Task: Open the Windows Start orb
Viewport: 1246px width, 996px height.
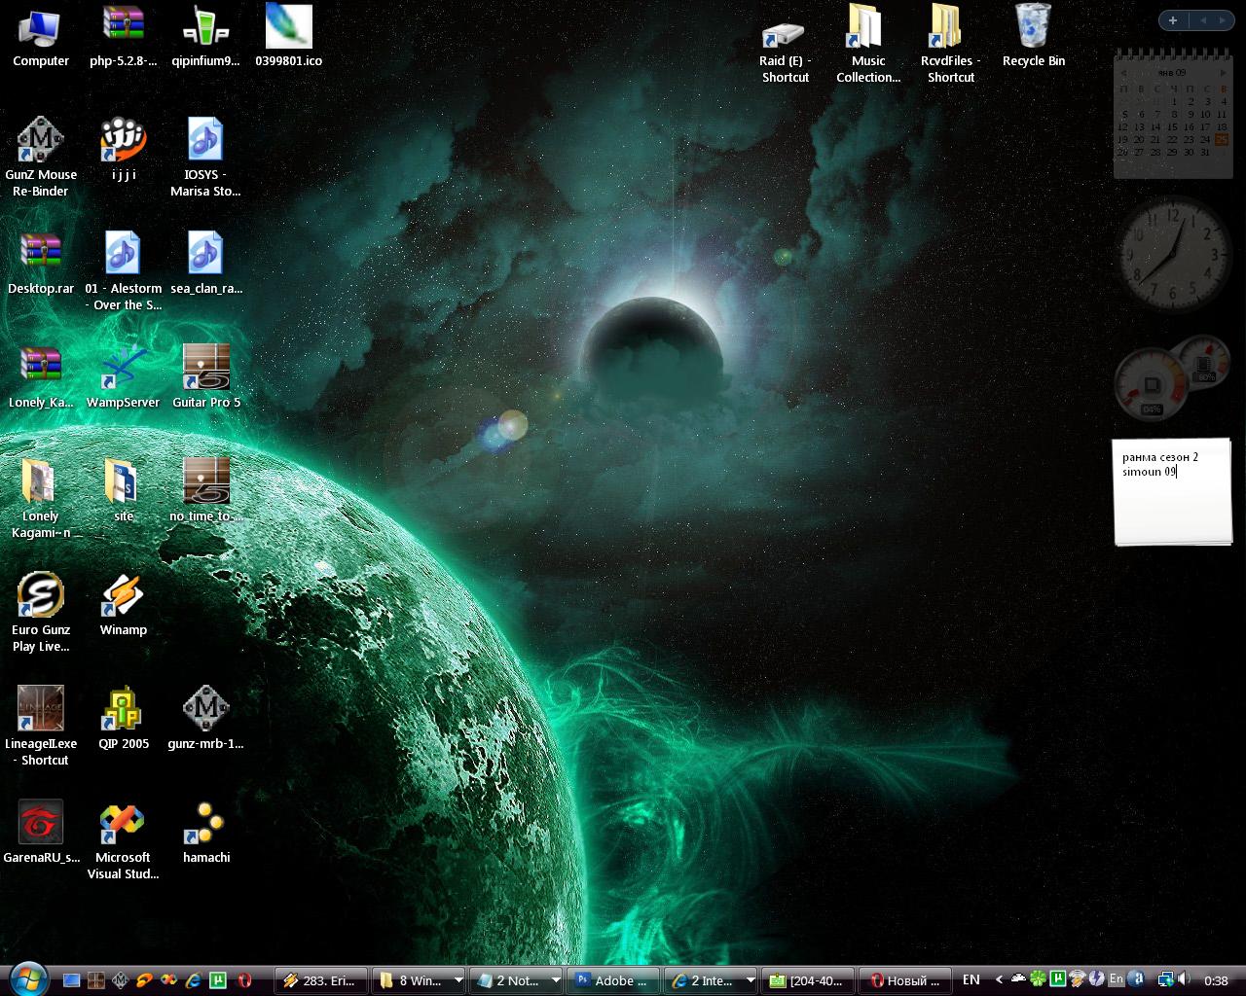Action: tap(27, 978)
